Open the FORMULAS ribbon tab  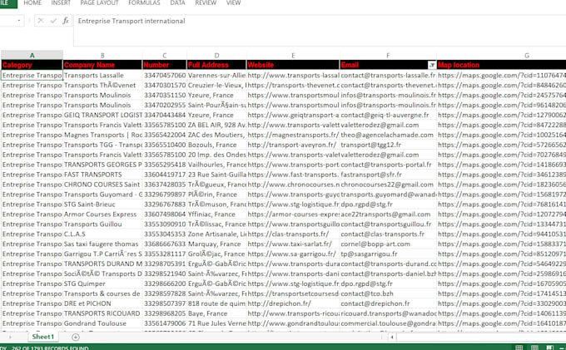144,2
